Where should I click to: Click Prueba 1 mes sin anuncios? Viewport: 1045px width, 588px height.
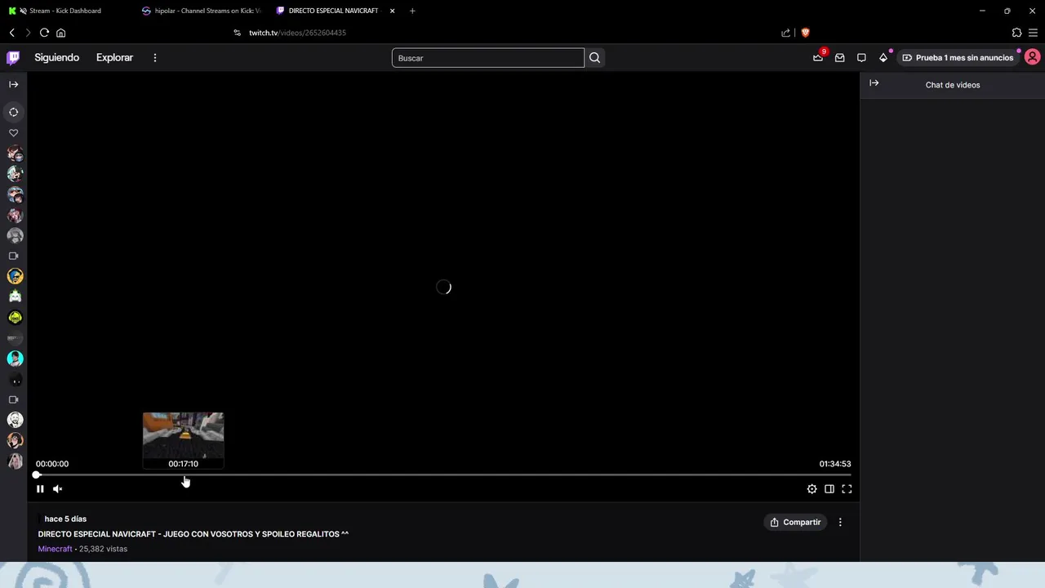coord(958,58)
